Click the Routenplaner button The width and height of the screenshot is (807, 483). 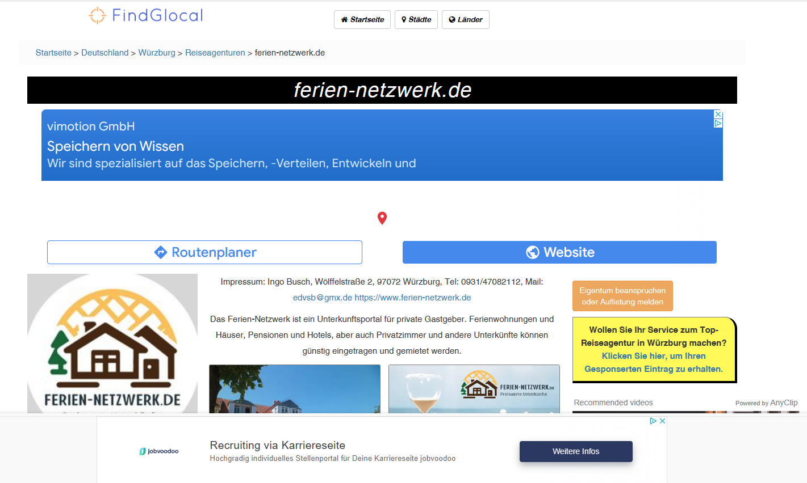[x=204, y=252]
